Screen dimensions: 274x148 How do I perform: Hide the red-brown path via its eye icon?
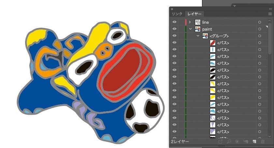point(174,42)
